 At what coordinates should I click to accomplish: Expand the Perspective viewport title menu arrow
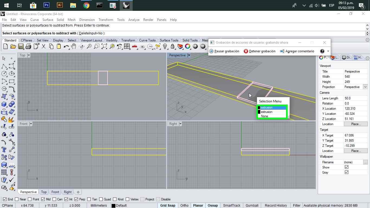click(189, 55)
